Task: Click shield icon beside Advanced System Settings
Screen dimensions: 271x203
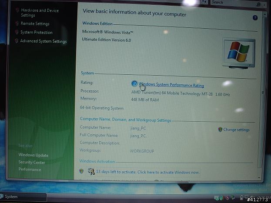Action: [x=17, y=41]
